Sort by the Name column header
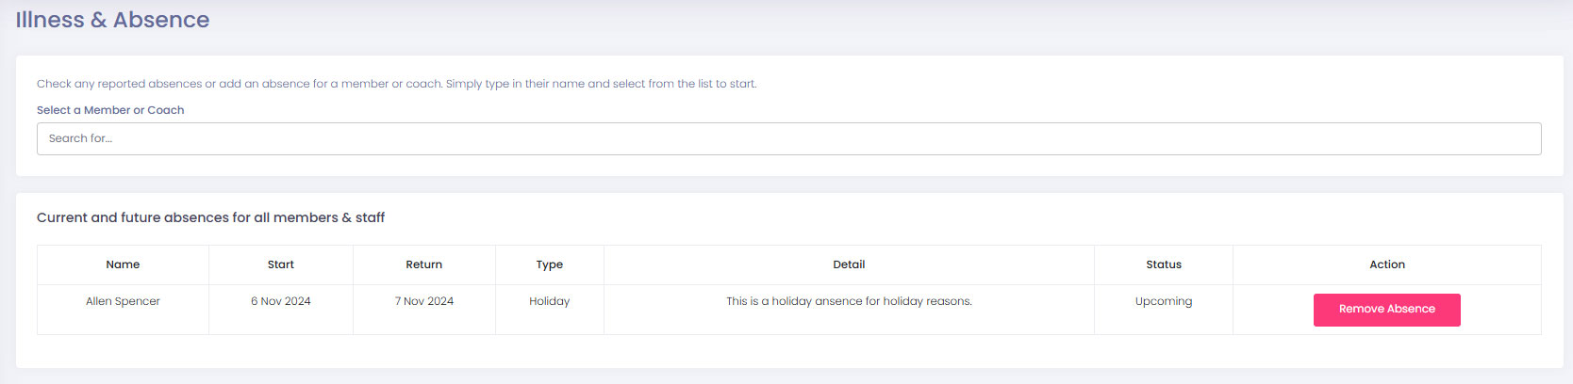Screen dimensions: 1573x384 click(123, 264)
